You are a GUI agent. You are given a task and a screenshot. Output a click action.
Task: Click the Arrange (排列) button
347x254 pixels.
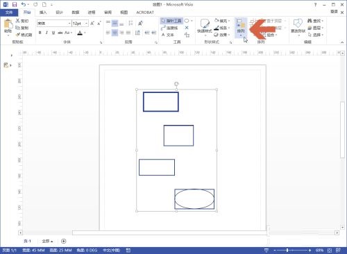tap(241, 27)
